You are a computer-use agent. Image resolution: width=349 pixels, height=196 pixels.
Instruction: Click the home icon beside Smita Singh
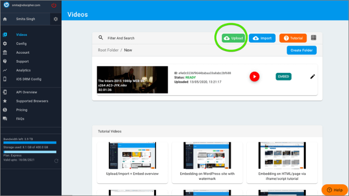click(x=5, y=19)
